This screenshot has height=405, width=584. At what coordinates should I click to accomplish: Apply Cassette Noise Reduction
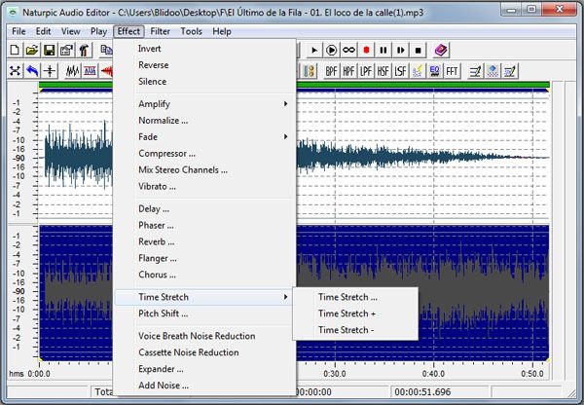point(204,352)
